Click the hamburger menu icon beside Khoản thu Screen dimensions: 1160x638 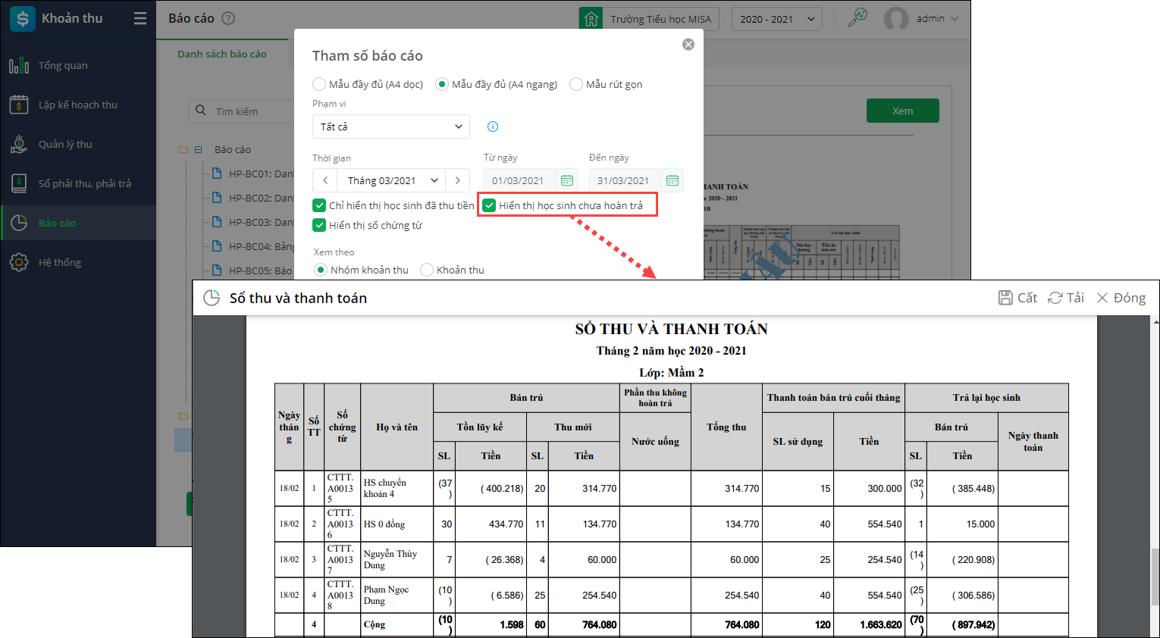coord(140,18)
